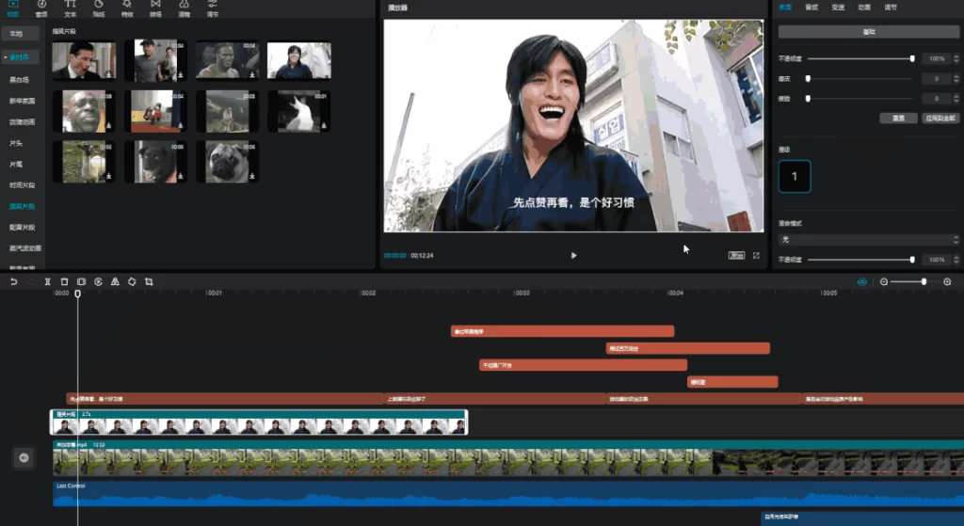The height and width of the screenshot is (526, 964).
Task: Download the goat clip
Action: coord(109,176)
